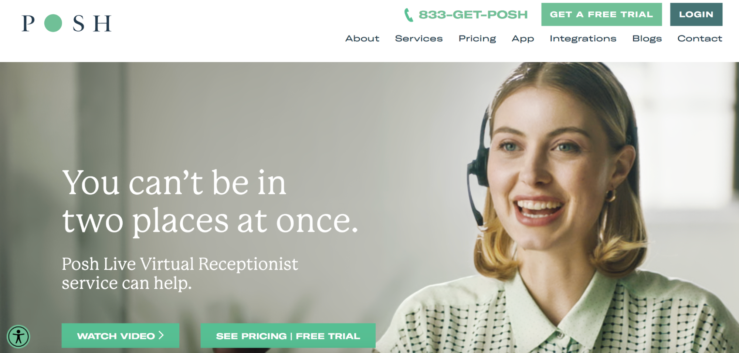Open the Contact page

coord(700,38)
